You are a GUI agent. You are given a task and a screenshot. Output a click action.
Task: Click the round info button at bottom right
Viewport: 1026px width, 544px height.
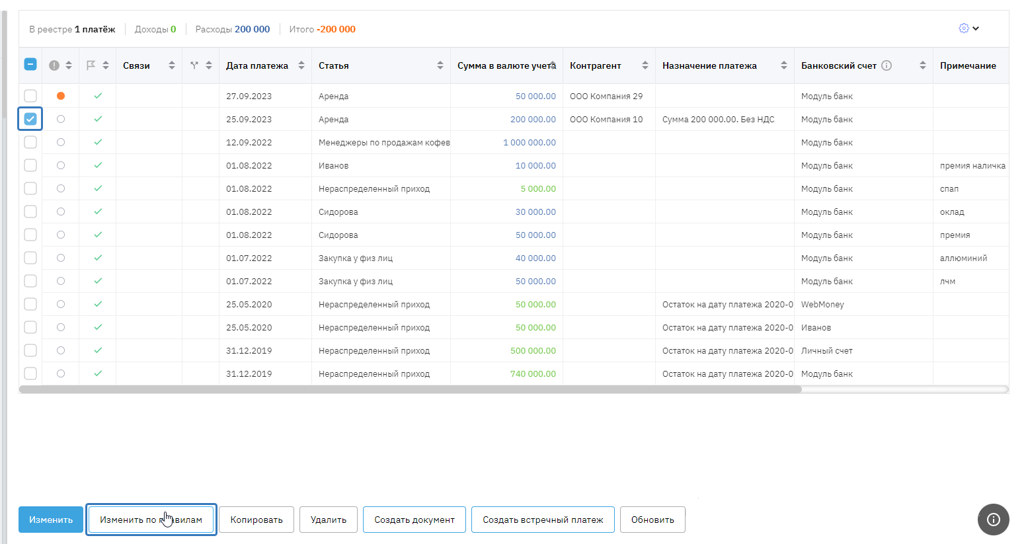coord(993,519)
